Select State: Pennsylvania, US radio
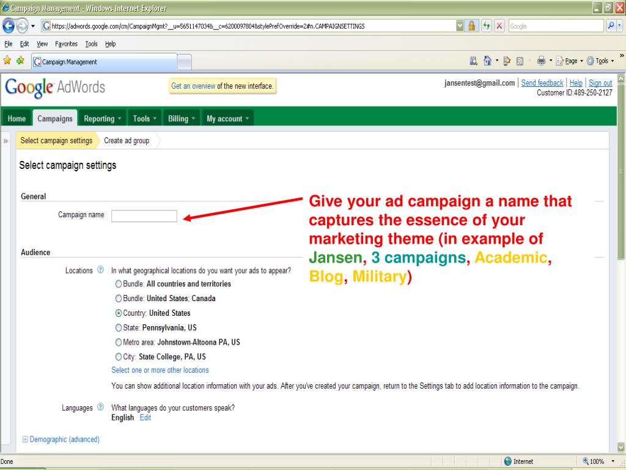Viewport: 626px width, 470px height. 118,328
